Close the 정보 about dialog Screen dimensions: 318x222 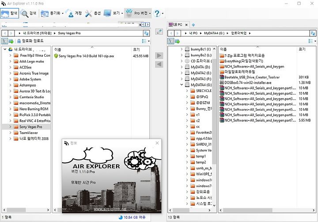point(157,143)
